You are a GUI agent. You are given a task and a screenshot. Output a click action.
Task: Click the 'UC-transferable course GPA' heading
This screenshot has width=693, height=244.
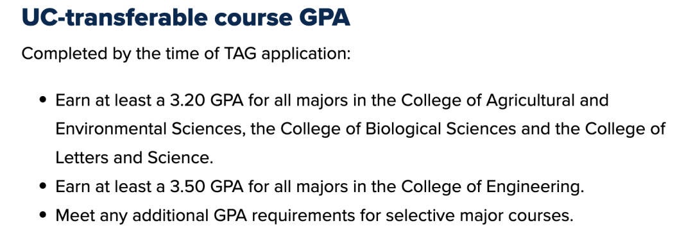click(x=185, y=18)
